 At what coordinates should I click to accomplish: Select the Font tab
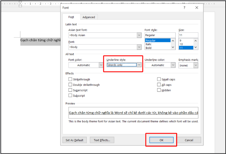71,17
